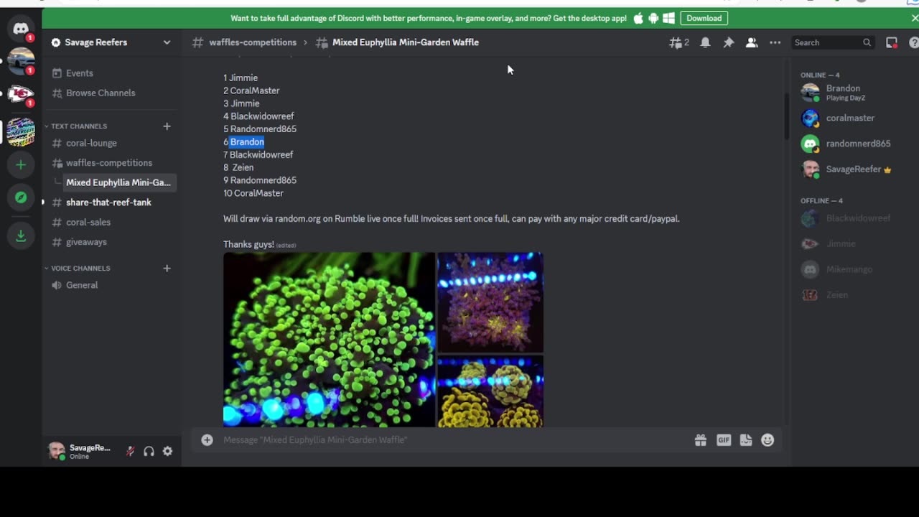The width and height of the screenshot is (919, 517).
Task: Dismiss the green desktop app banner
Action: point(914,18)
